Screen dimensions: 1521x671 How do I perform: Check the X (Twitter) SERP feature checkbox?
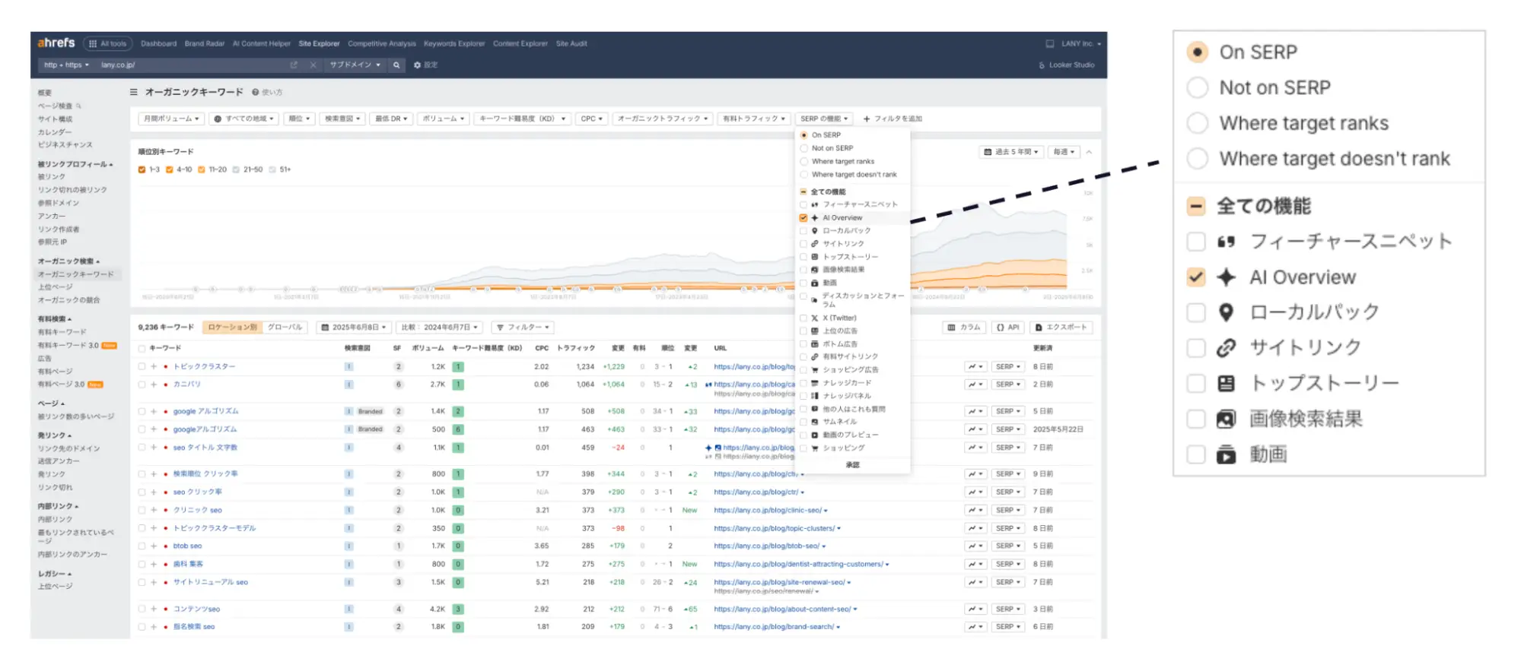pos(803,318)
